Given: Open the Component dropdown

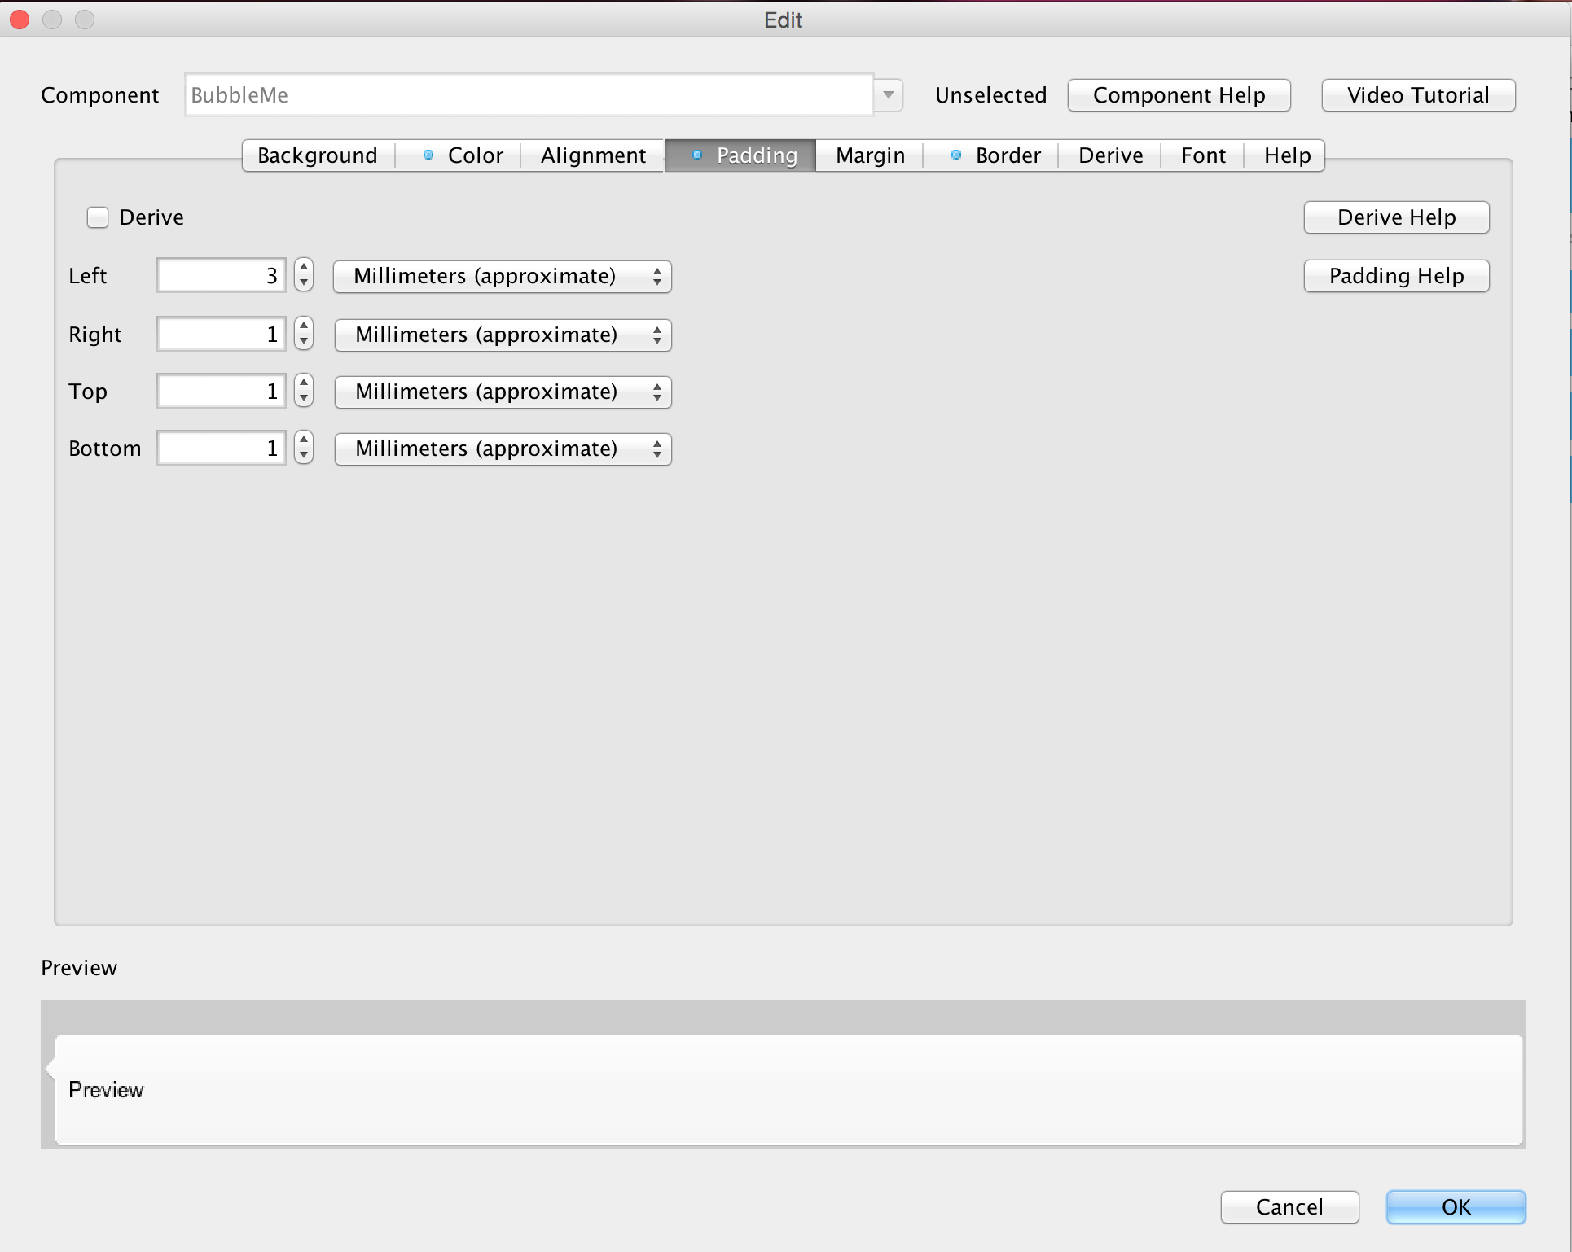Looking at the screenshot, I should click(887, 94).
